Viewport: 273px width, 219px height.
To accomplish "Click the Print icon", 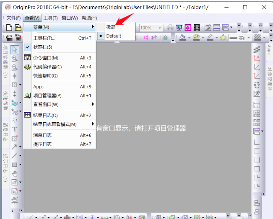I will tap(170, 28).
